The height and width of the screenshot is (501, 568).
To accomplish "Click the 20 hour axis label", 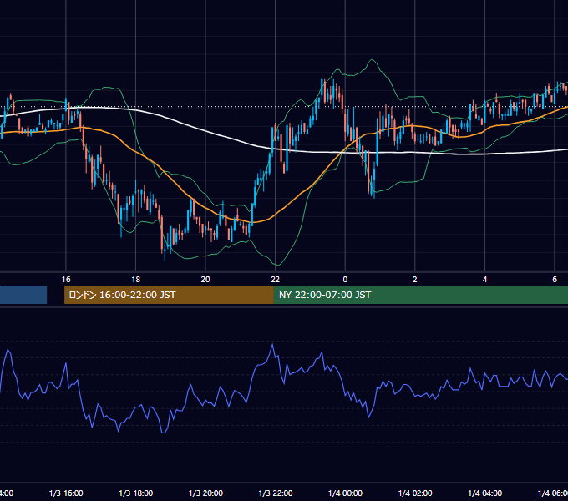I will (205, 279).
